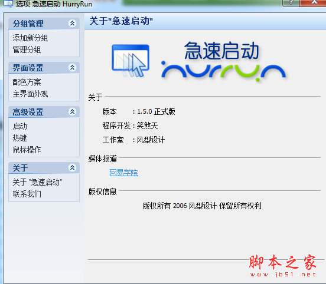Click the version text 1.5.0 正式版

point(156,111)
